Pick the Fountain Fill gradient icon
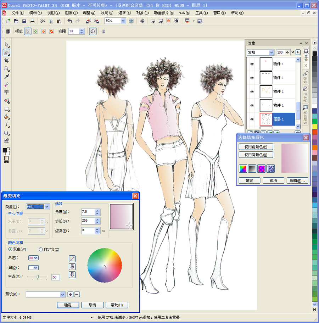Image resolution: width=319 pixels, height=323 pixels. click(x=252, y=168)
